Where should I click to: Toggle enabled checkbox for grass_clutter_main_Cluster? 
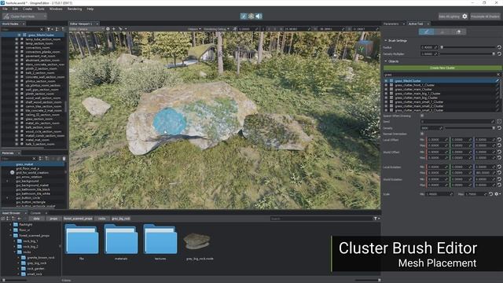(x=386, y=89)
